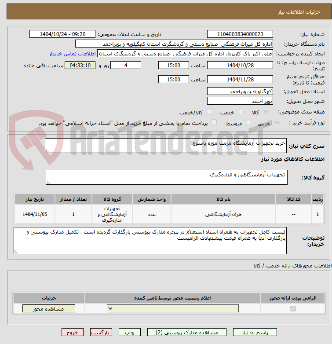
Task: Click the گروه کالا text area
Action: pyautogui.click(x=167, y=177)
